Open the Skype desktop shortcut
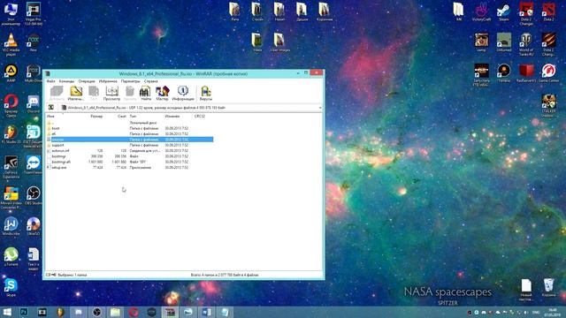Screen dimensions: 566x318 pos(11,288)
